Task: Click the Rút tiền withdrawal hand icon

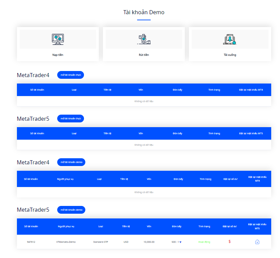Action: pos(144,39)
